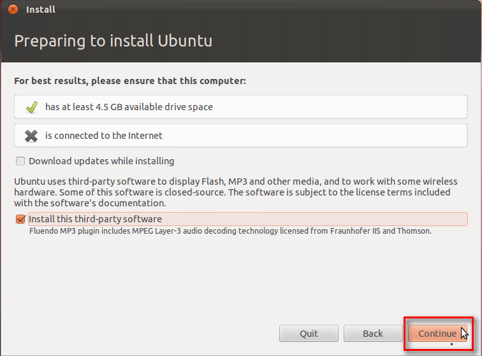Screen dimensions: 482x356
Task: Click the gray X Internet status icon
Action: coord(31,136)
